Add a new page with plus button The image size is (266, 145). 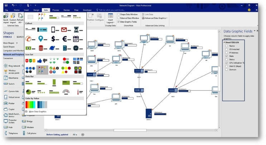[x=83, y=135]
